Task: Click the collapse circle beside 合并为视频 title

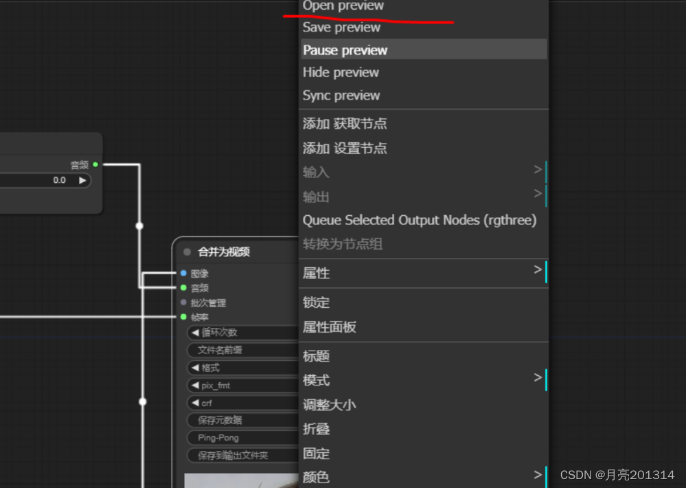Action: 186,252
